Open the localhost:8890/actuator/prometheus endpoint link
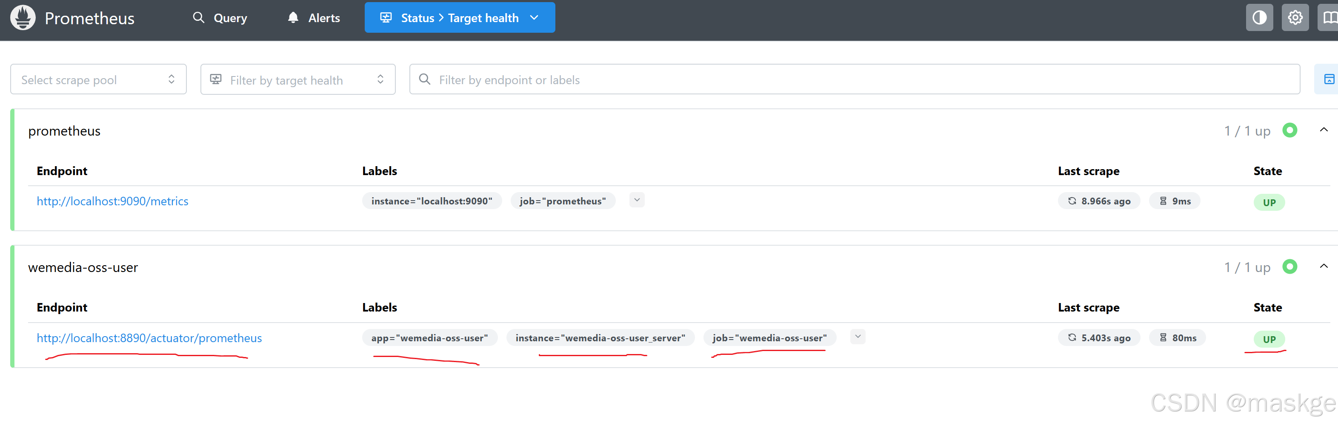 [x=149, y=338]
